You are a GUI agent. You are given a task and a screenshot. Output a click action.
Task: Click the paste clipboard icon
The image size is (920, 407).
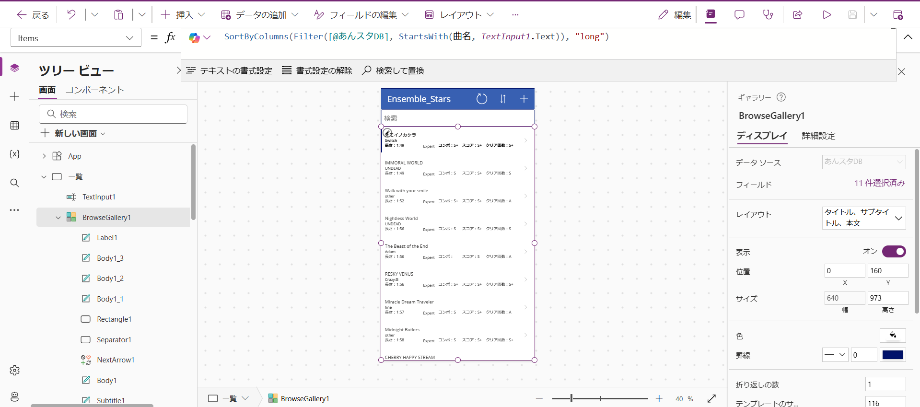(118, 15)
